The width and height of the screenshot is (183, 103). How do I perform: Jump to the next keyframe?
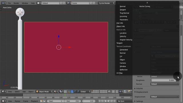112,101
